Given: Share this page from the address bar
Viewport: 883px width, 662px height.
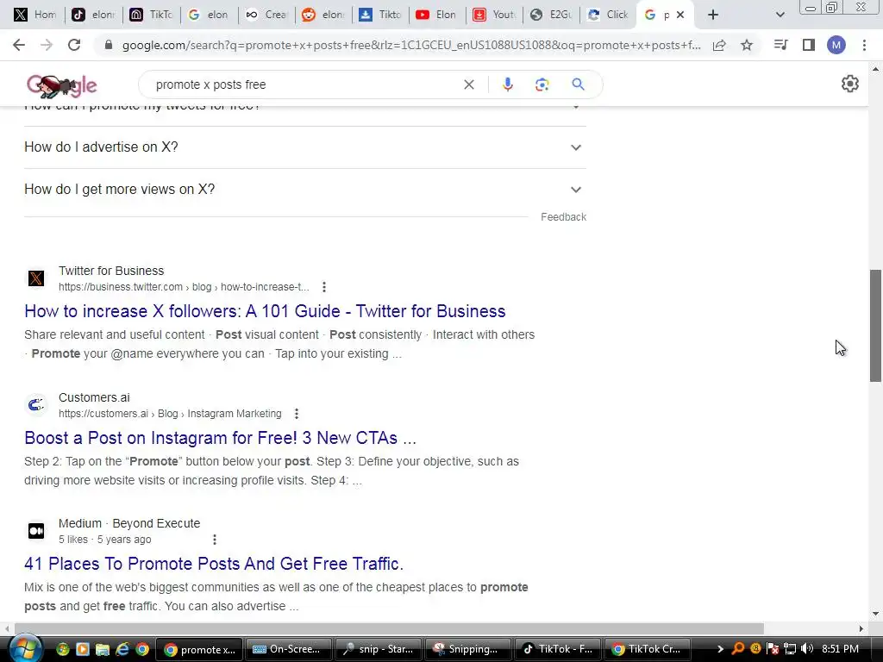Looking at the screenshot, I should coord(719,45).
